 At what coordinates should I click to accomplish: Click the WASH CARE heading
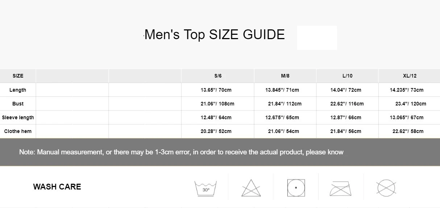(57, 187)
